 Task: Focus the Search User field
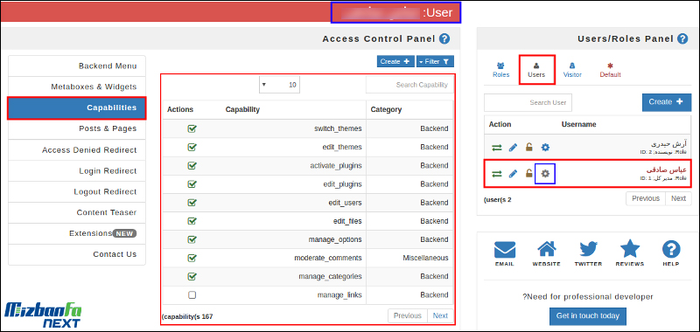click(x=528, y=102)
